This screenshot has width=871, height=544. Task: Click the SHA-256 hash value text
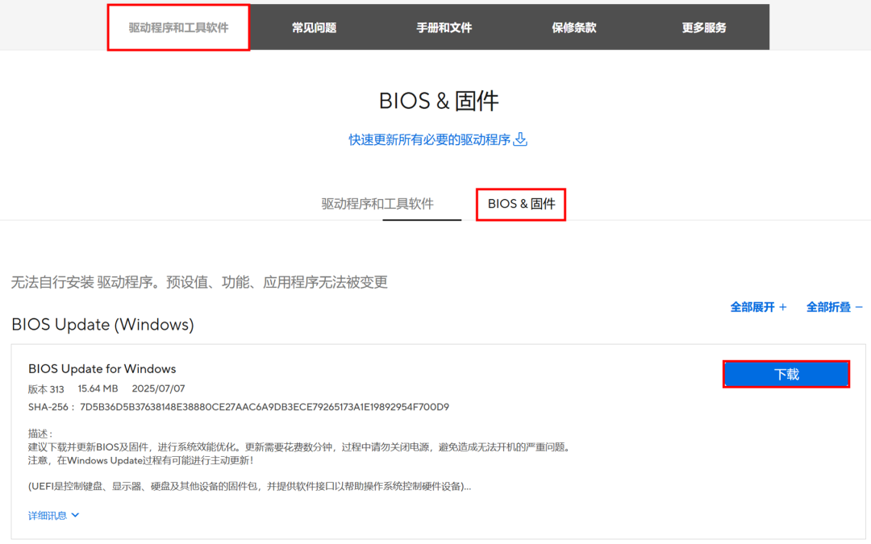265,407
